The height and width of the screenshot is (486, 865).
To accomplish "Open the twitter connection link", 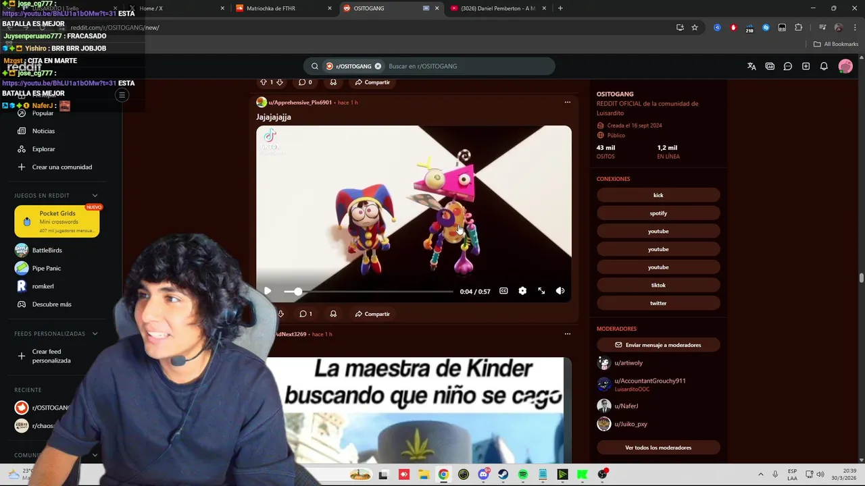I will coord(658,303).
